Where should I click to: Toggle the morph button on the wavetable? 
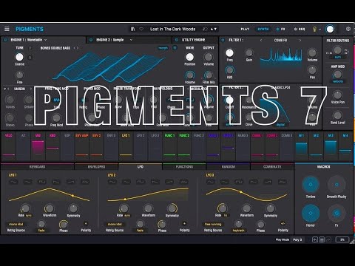[163, 48]
